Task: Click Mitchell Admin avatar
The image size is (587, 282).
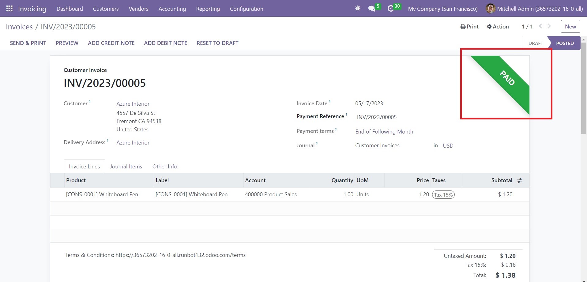Action: [491, 9]
